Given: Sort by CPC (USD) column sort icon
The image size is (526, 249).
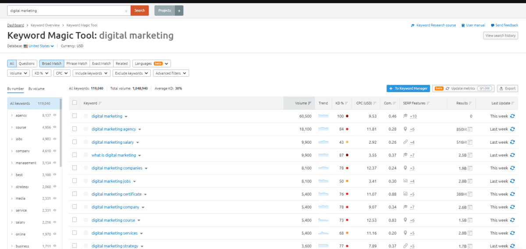Looking at the screenshot, I should pos(375,103).
